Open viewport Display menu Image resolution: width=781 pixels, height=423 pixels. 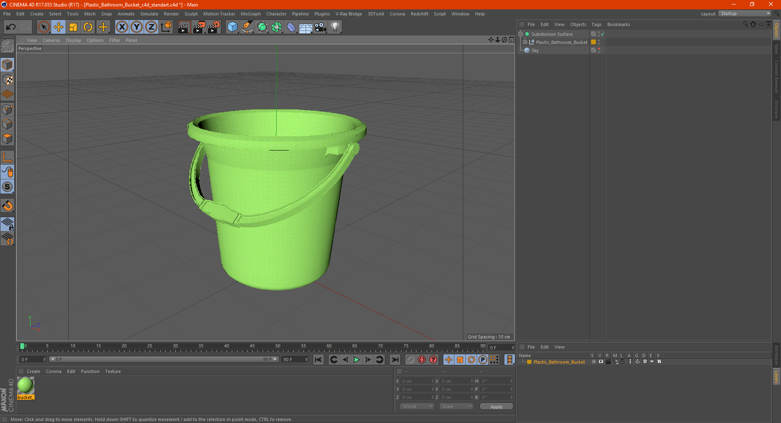coord(73,40)
